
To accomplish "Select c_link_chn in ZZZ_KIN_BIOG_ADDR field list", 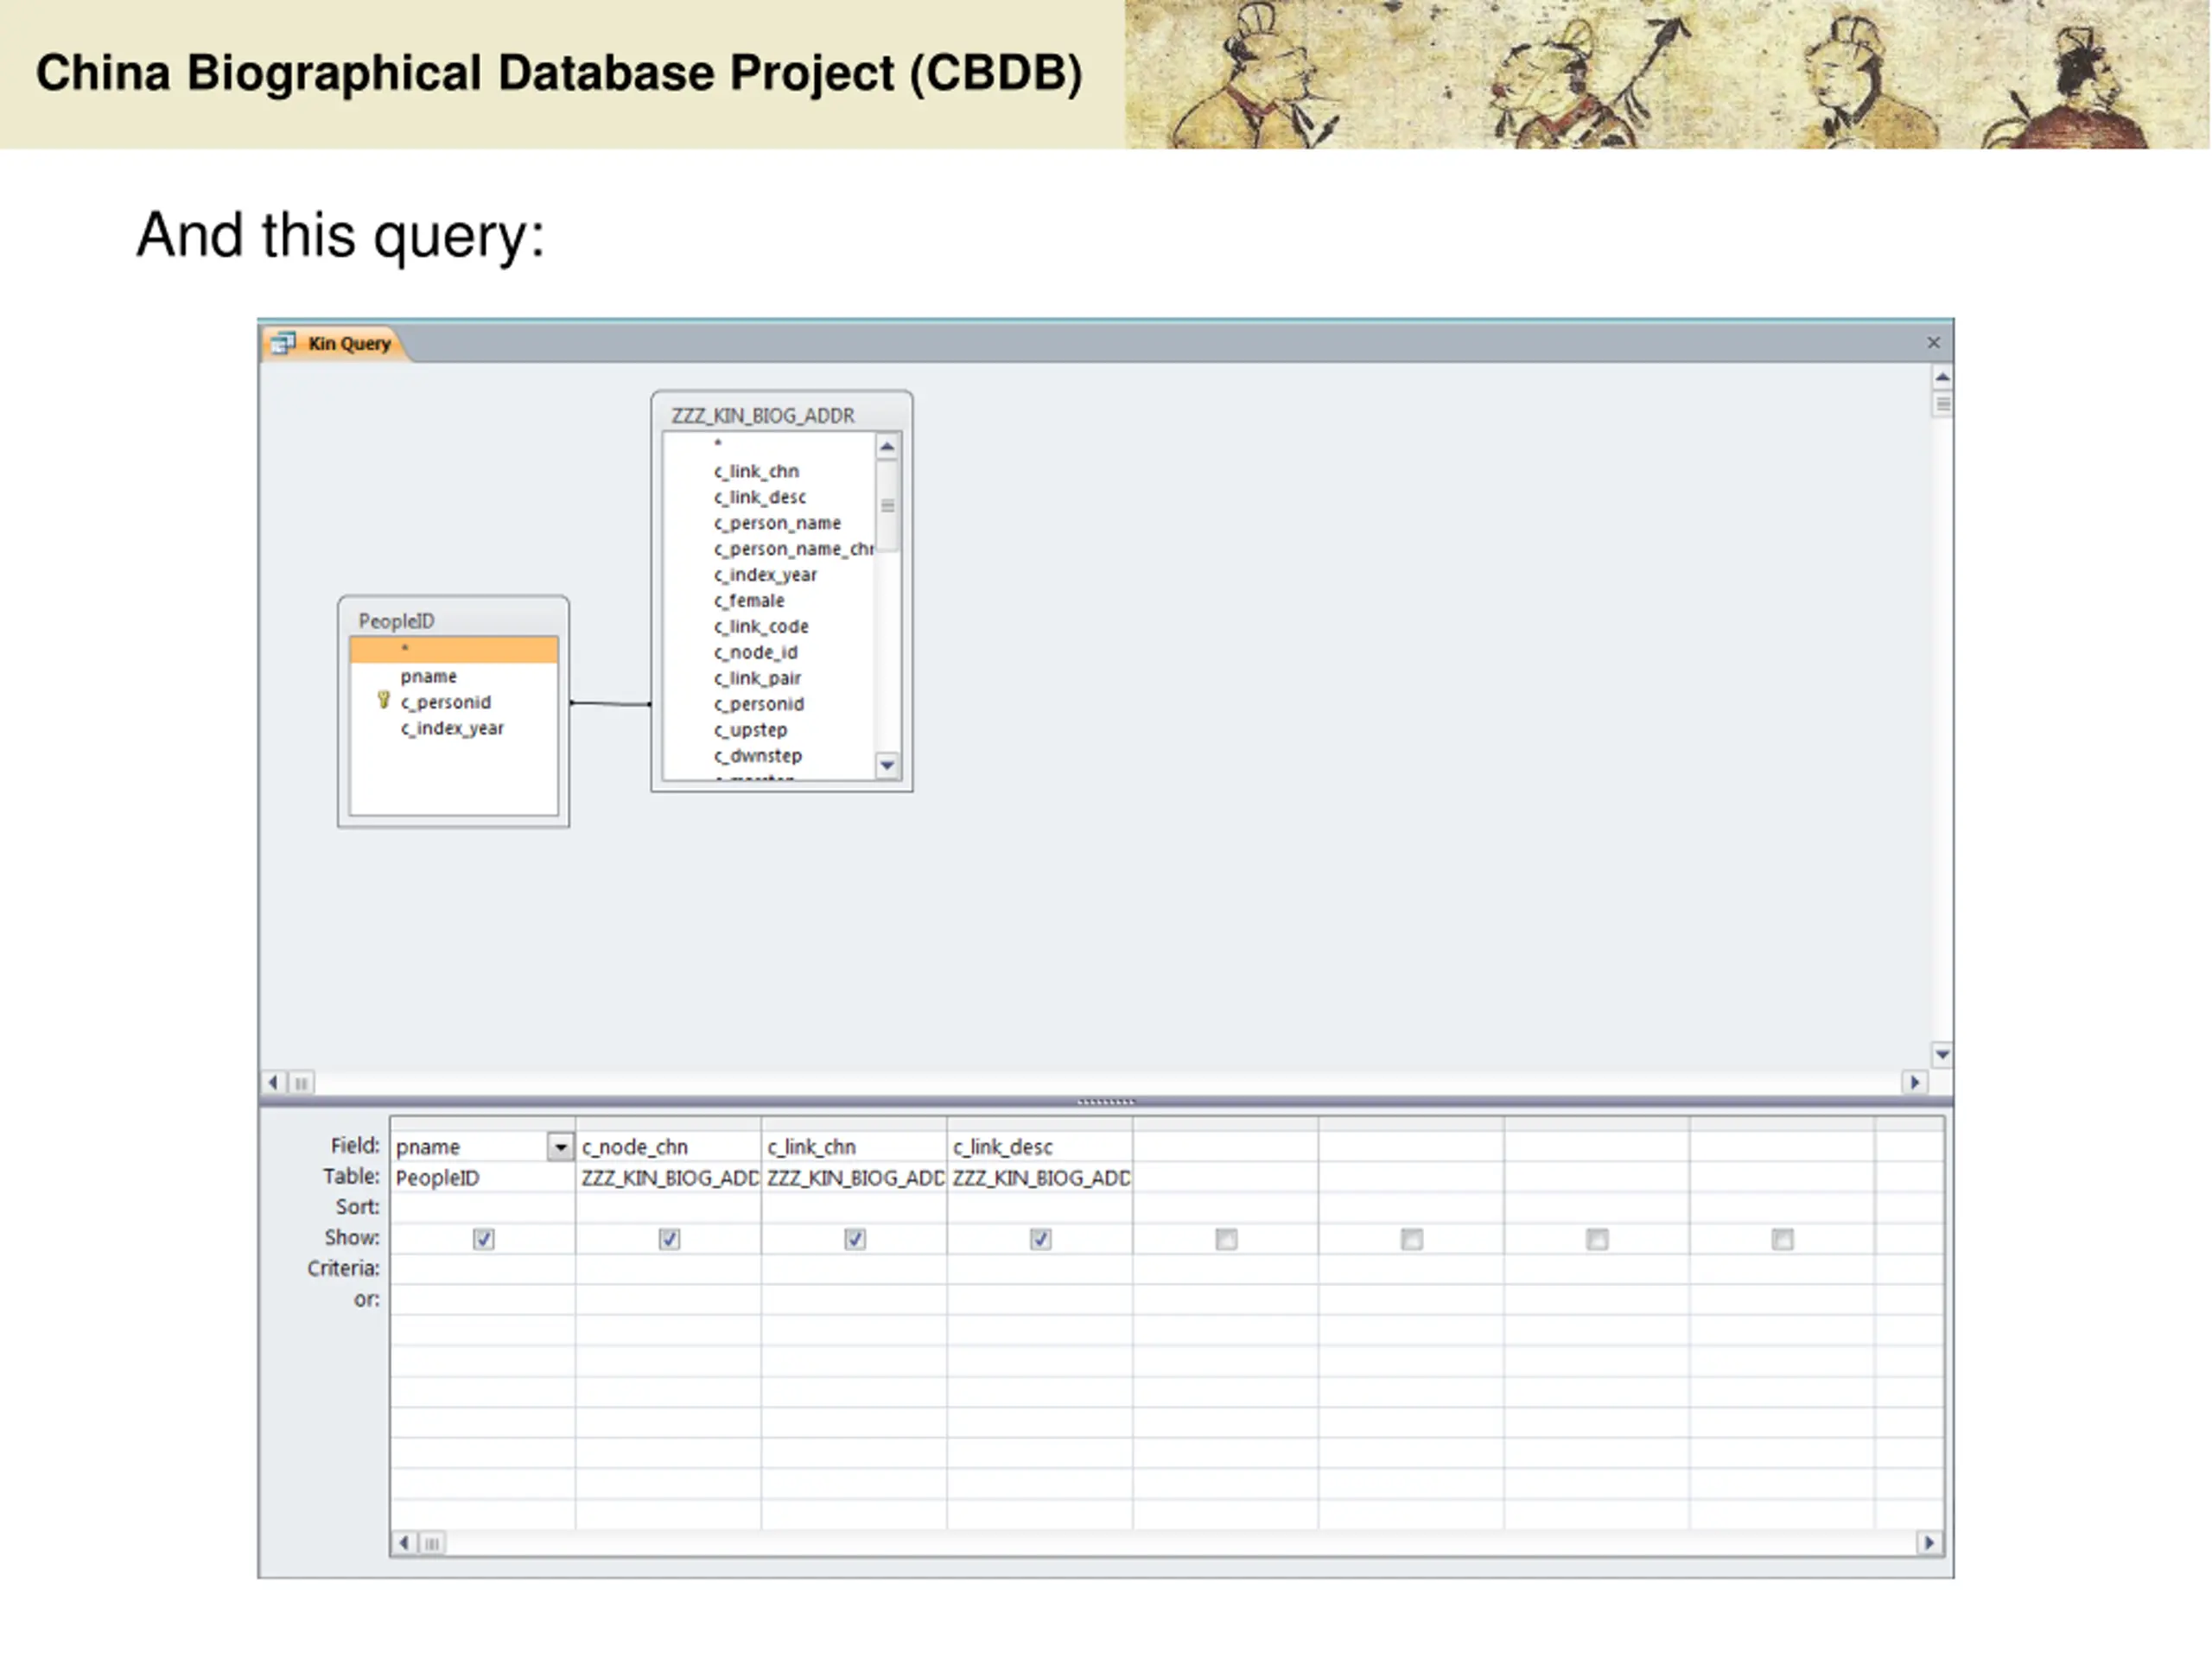I will pyautogui.click(x=756, y=471).
